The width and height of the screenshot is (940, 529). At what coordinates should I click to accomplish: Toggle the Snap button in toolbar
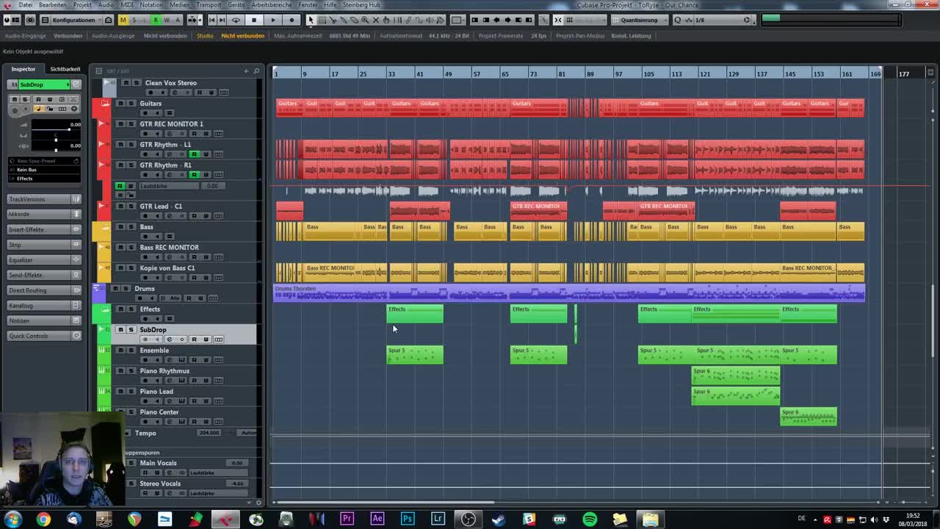tap(557, 20)
